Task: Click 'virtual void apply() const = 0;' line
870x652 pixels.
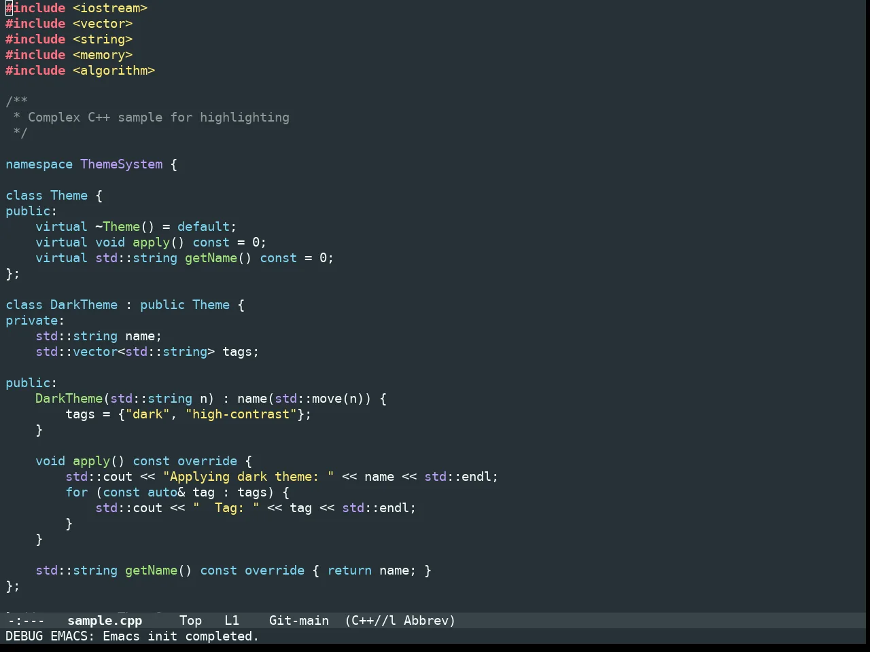Action: (151, 242)
